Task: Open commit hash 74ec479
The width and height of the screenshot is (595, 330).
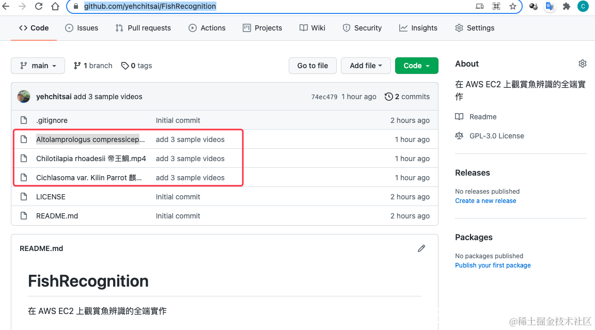Action: pos(324,97)
